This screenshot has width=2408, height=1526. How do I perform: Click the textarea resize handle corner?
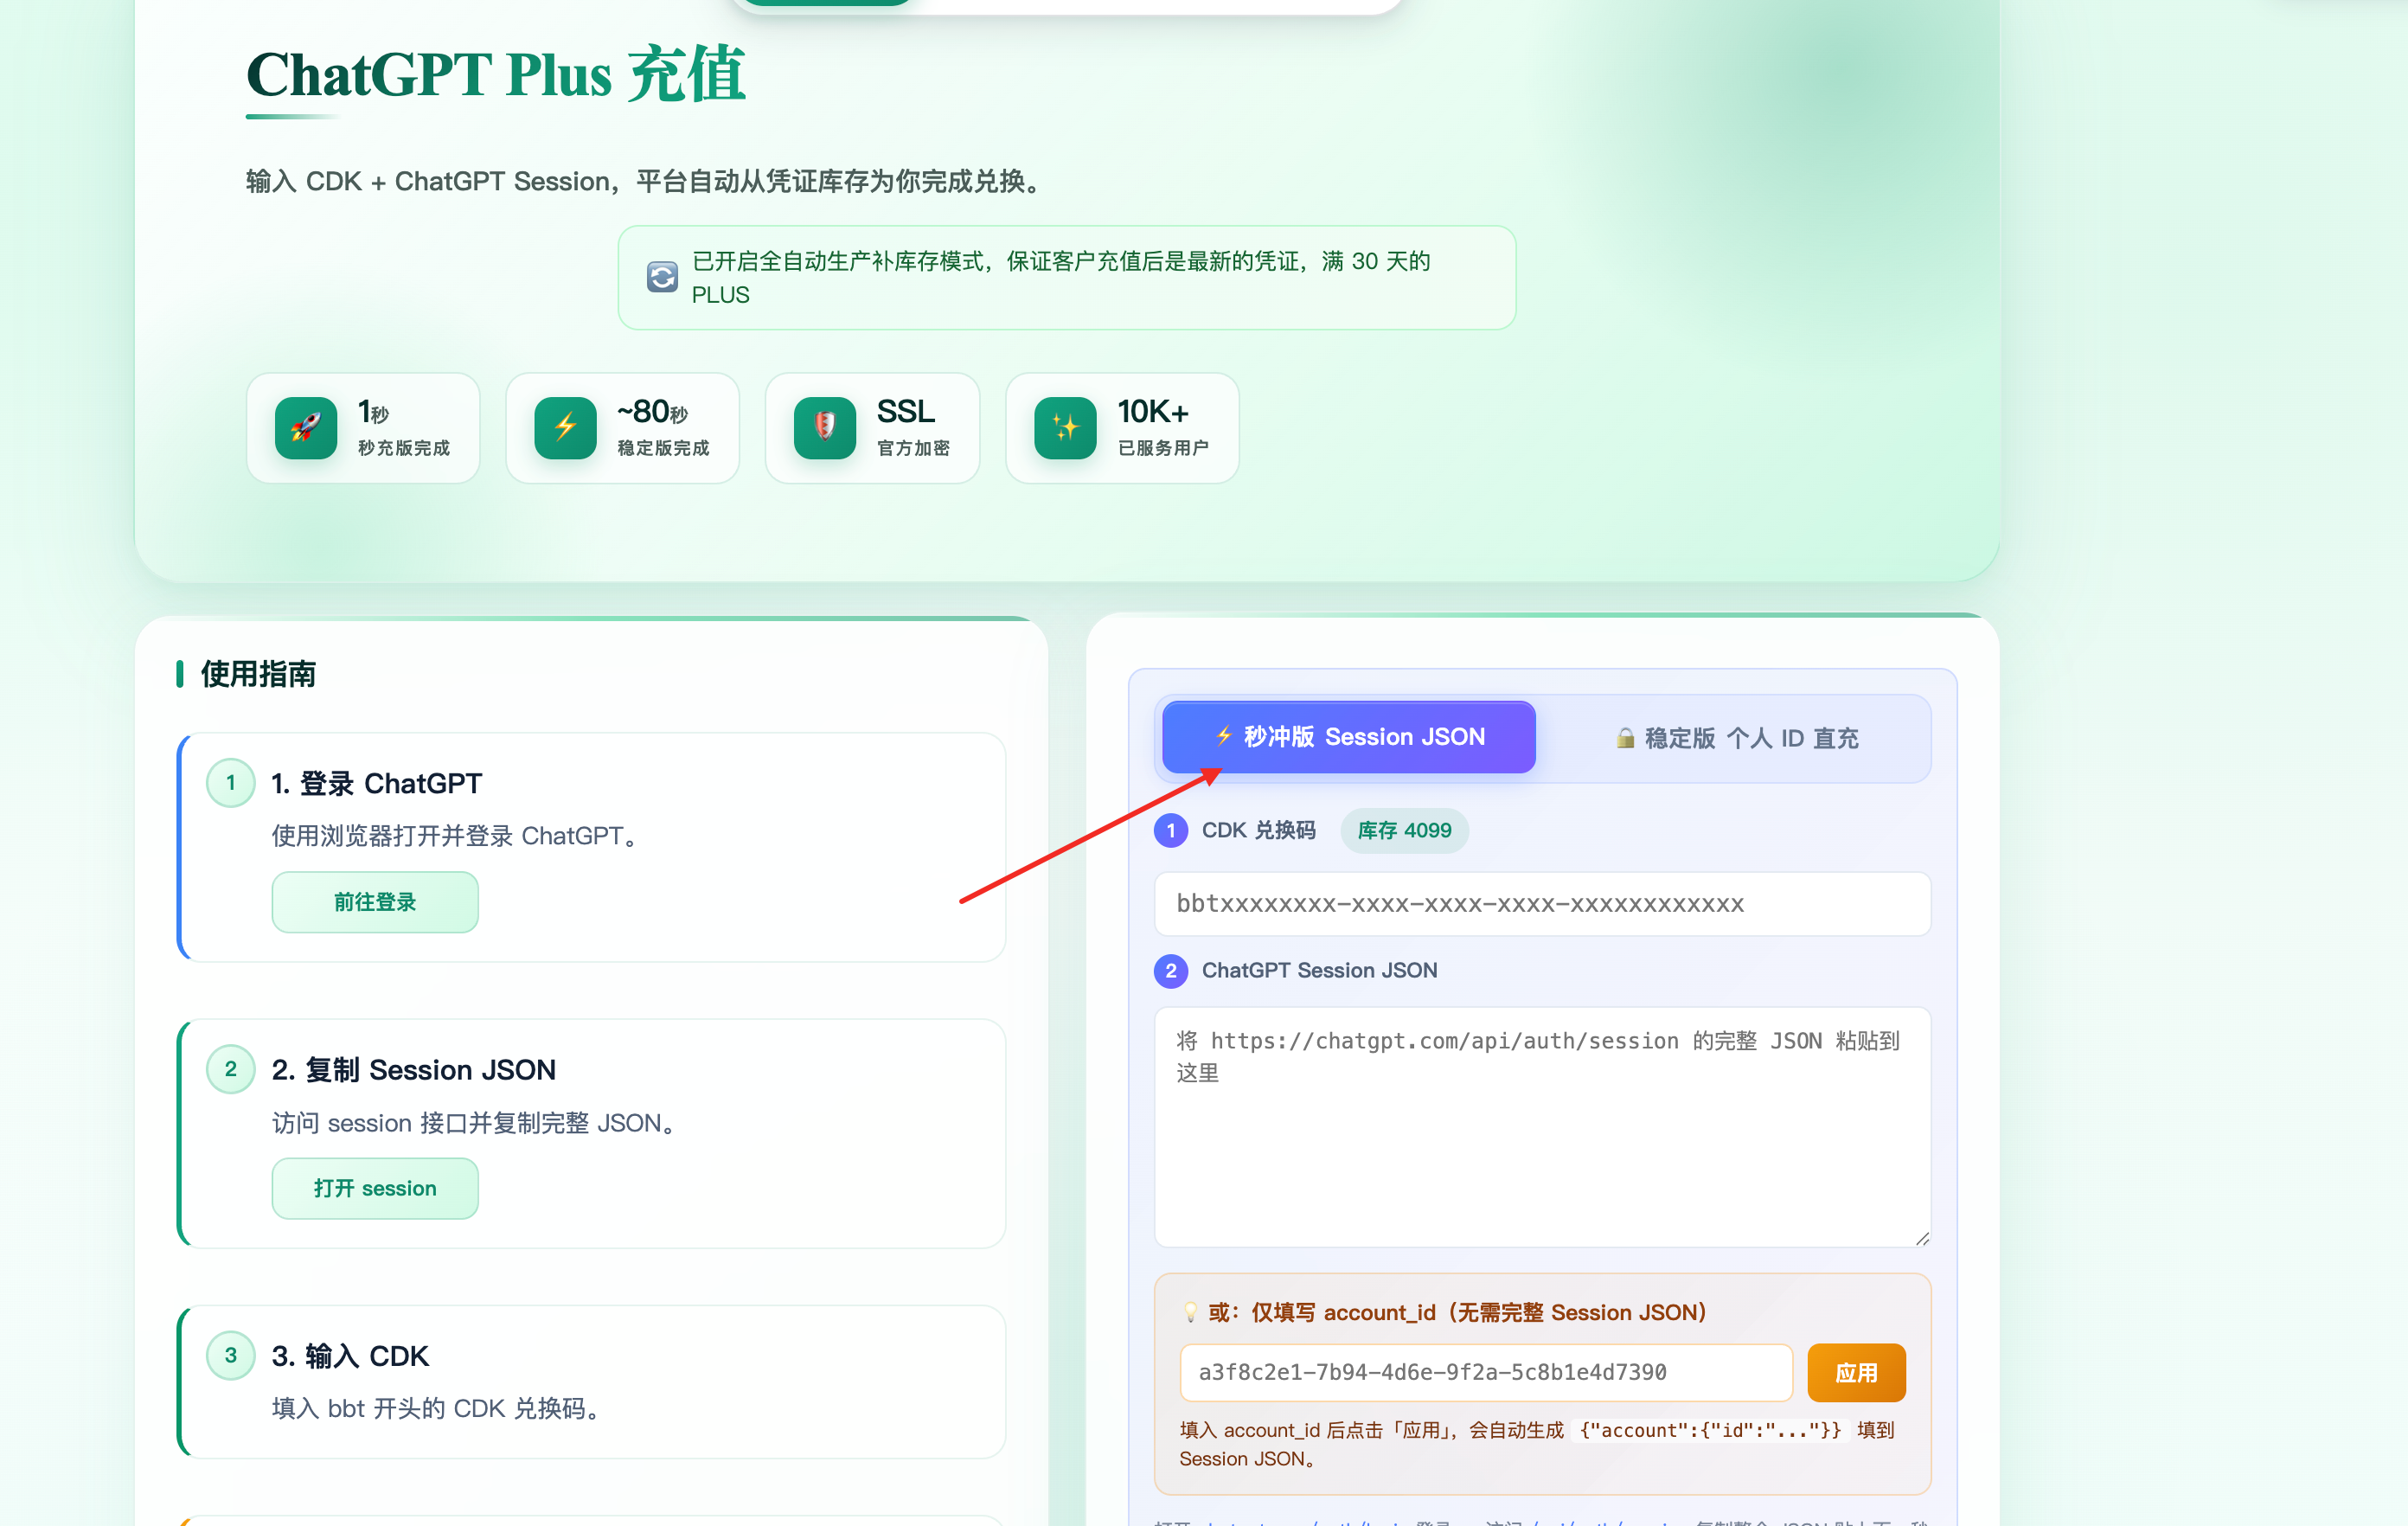[1922, 1239]
